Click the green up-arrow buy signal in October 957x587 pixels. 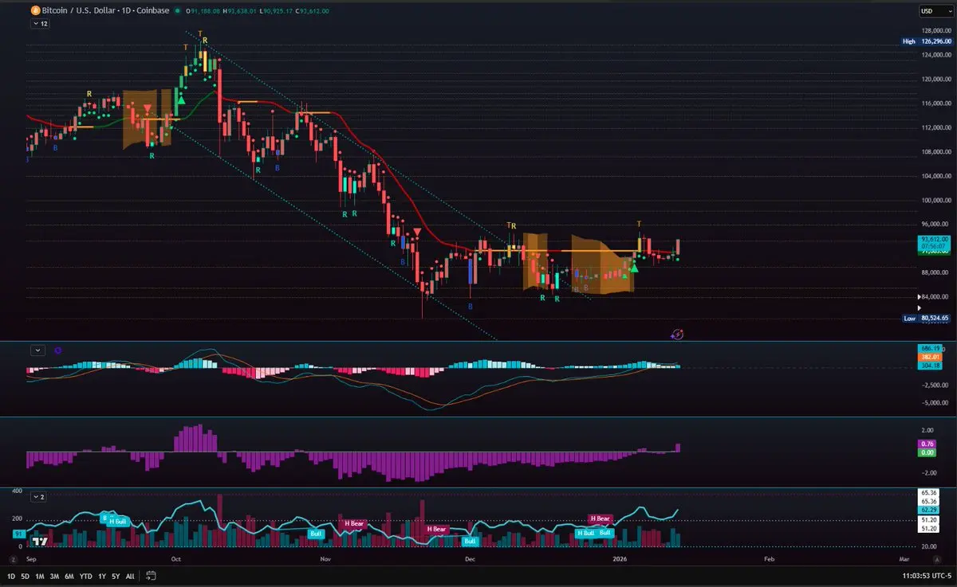coord(181,100)
